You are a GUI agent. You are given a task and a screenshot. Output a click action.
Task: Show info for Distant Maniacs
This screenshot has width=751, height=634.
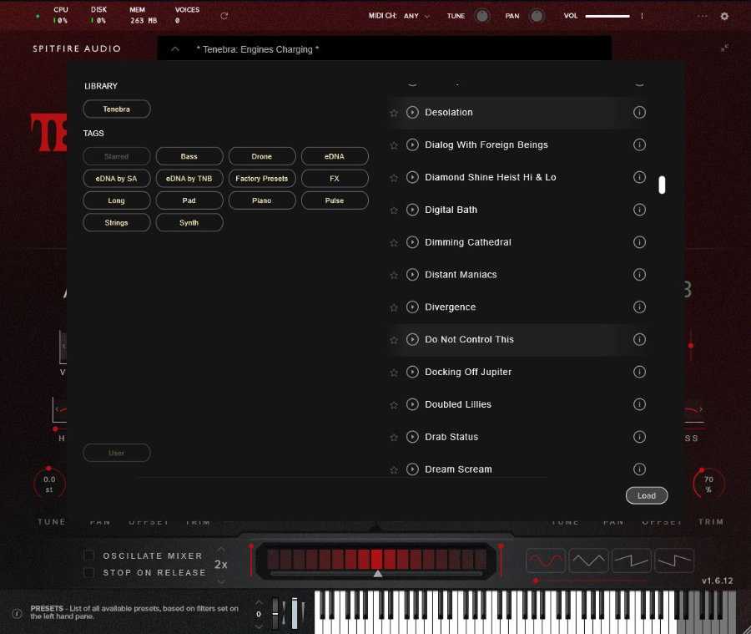[x=639, y=275]
